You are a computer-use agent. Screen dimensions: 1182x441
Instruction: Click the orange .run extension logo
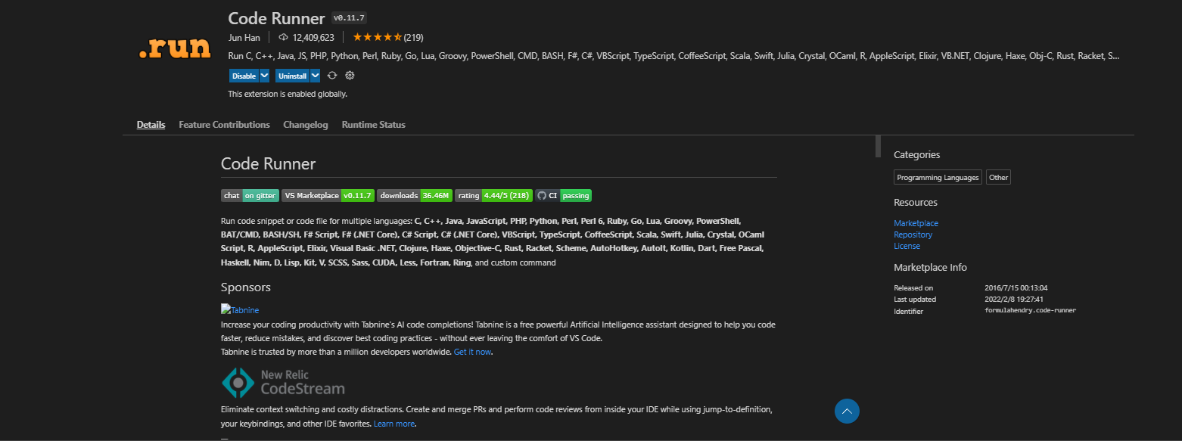[175, 48]
